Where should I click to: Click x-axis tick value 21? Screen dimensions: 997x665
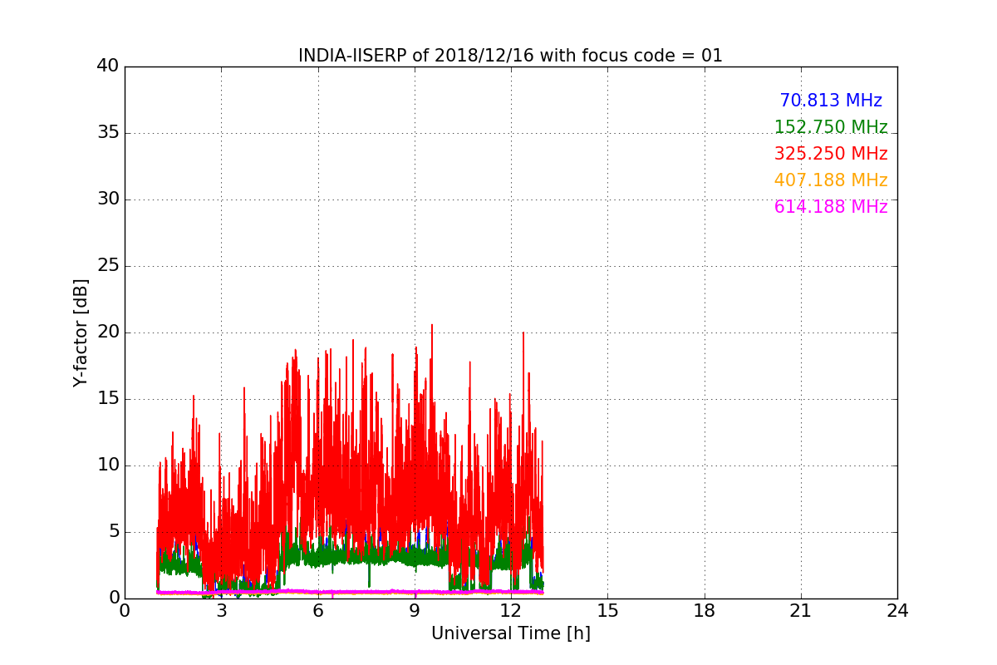coord(801,610)
